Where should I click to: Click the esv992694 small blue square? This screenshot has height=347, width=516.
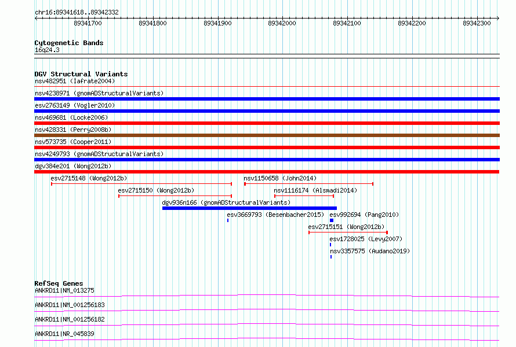[x=332, y=220]
